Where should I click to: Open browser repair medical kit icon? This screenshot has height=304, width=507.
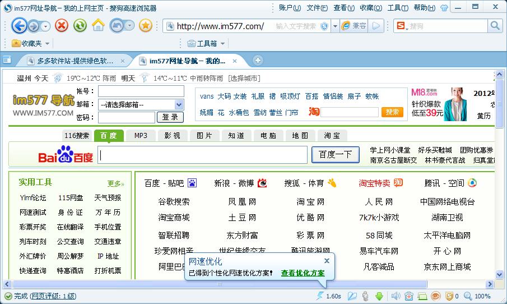pyautogui.click(x=409, y=296)
